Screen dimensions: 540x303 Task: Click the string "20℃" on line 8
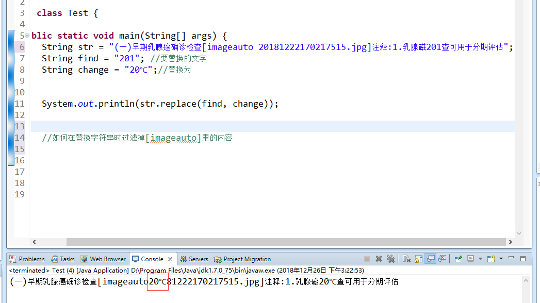coord(138,70)
